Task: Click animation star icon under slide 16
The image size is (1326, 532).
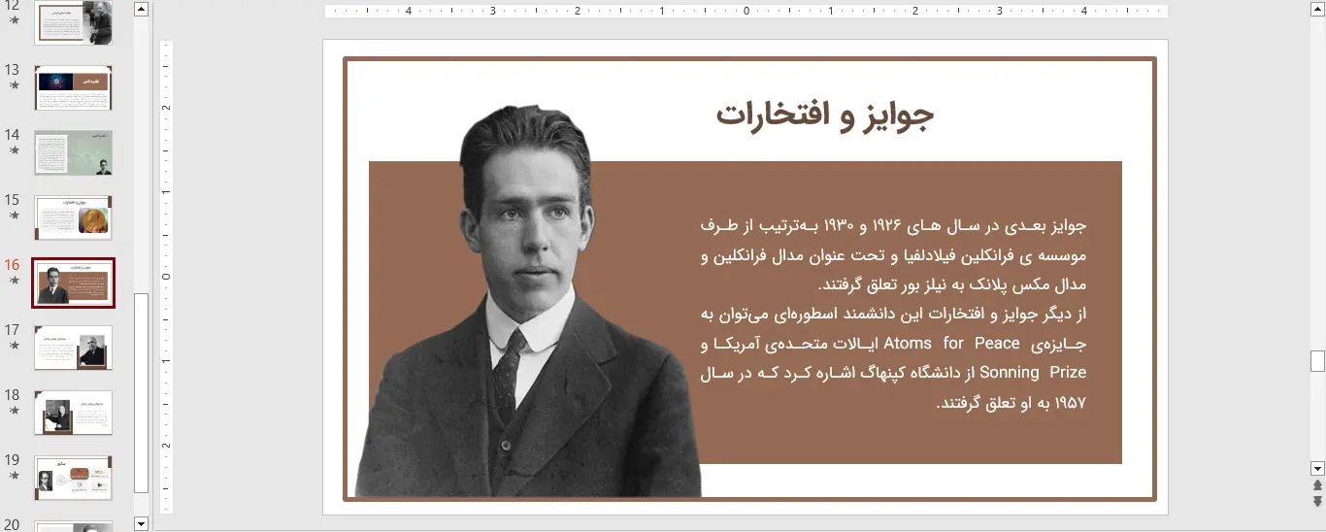Action: pos(14,281)
